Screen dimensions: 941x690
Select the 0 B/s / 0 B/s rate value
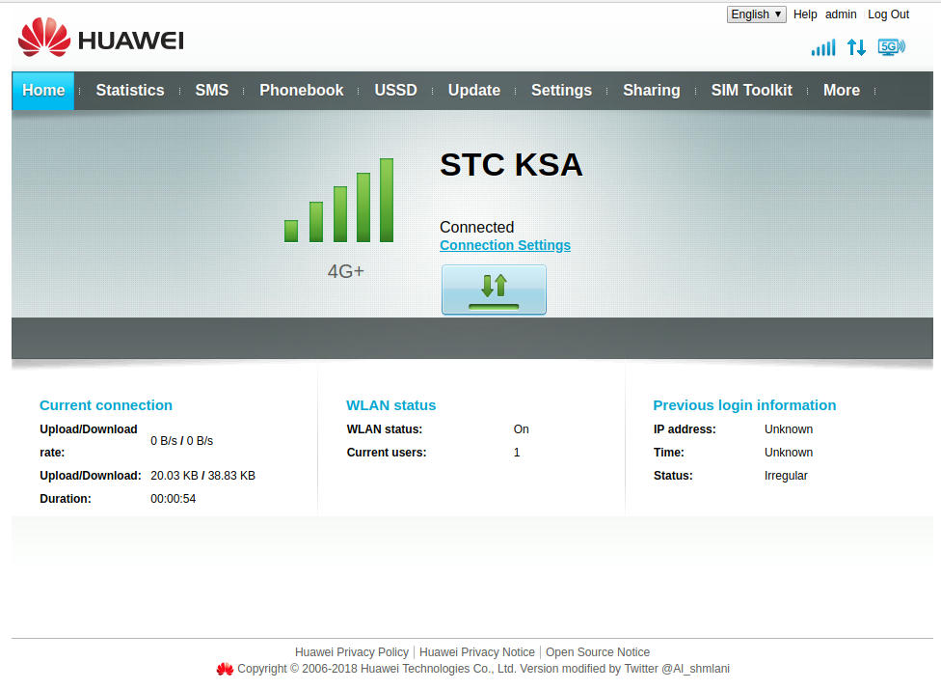point(182,441)
